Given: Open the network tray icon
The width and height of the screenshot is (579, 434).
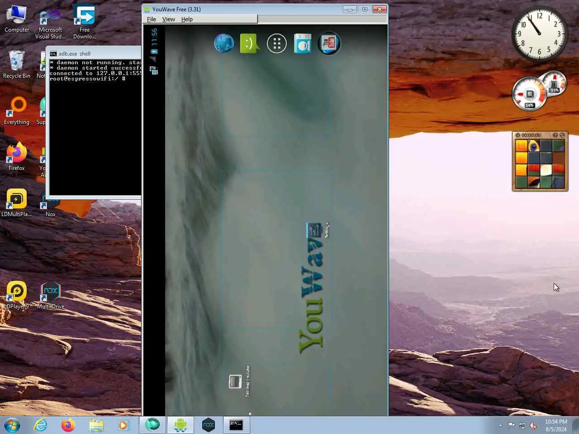Looking at the screenshot, I should pos(522,425).
